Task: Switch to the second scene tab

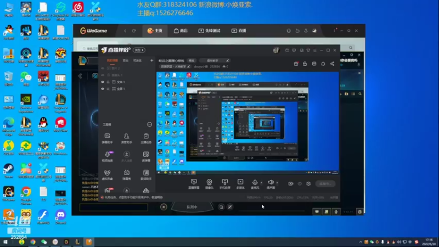Action: [x=126, y=60]
